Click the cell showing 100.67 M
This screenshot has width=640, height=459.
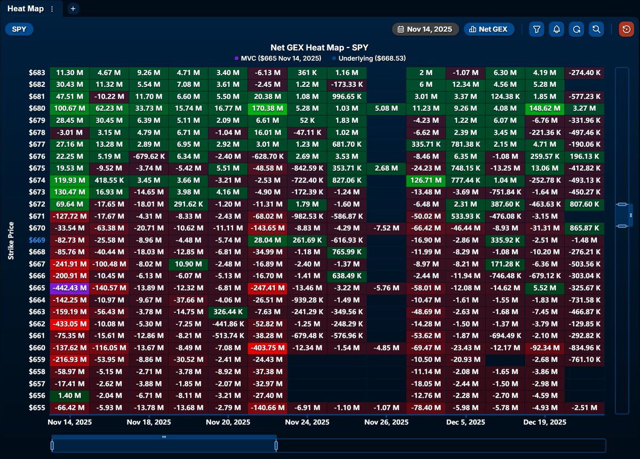click(69, 109)
